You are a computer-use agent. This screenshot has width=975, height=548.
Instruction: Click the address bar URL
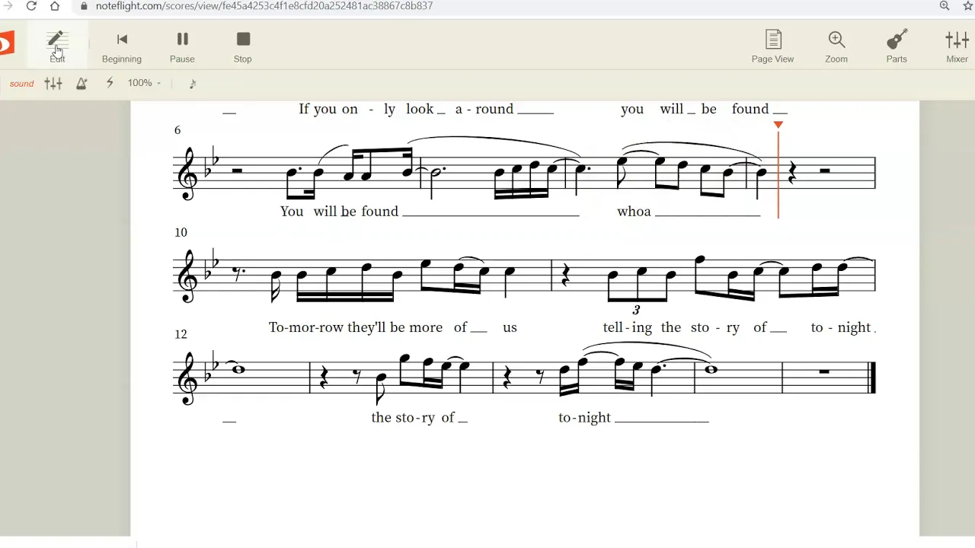(264, 6)
